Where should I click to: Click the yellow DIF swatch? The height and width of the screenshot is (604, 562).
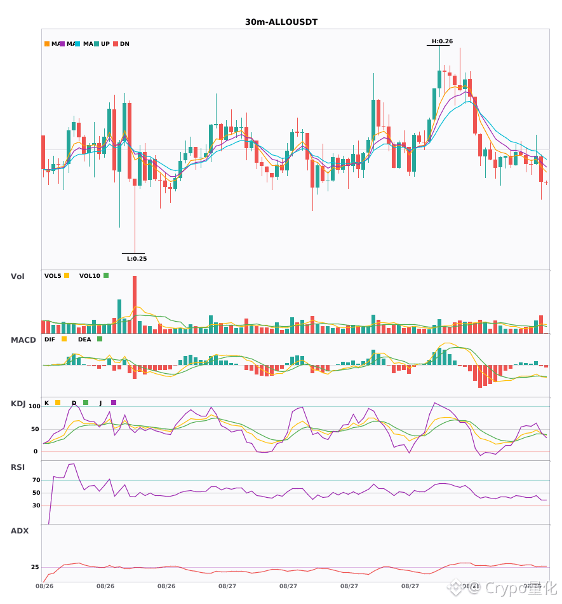(x=64, y=339)
